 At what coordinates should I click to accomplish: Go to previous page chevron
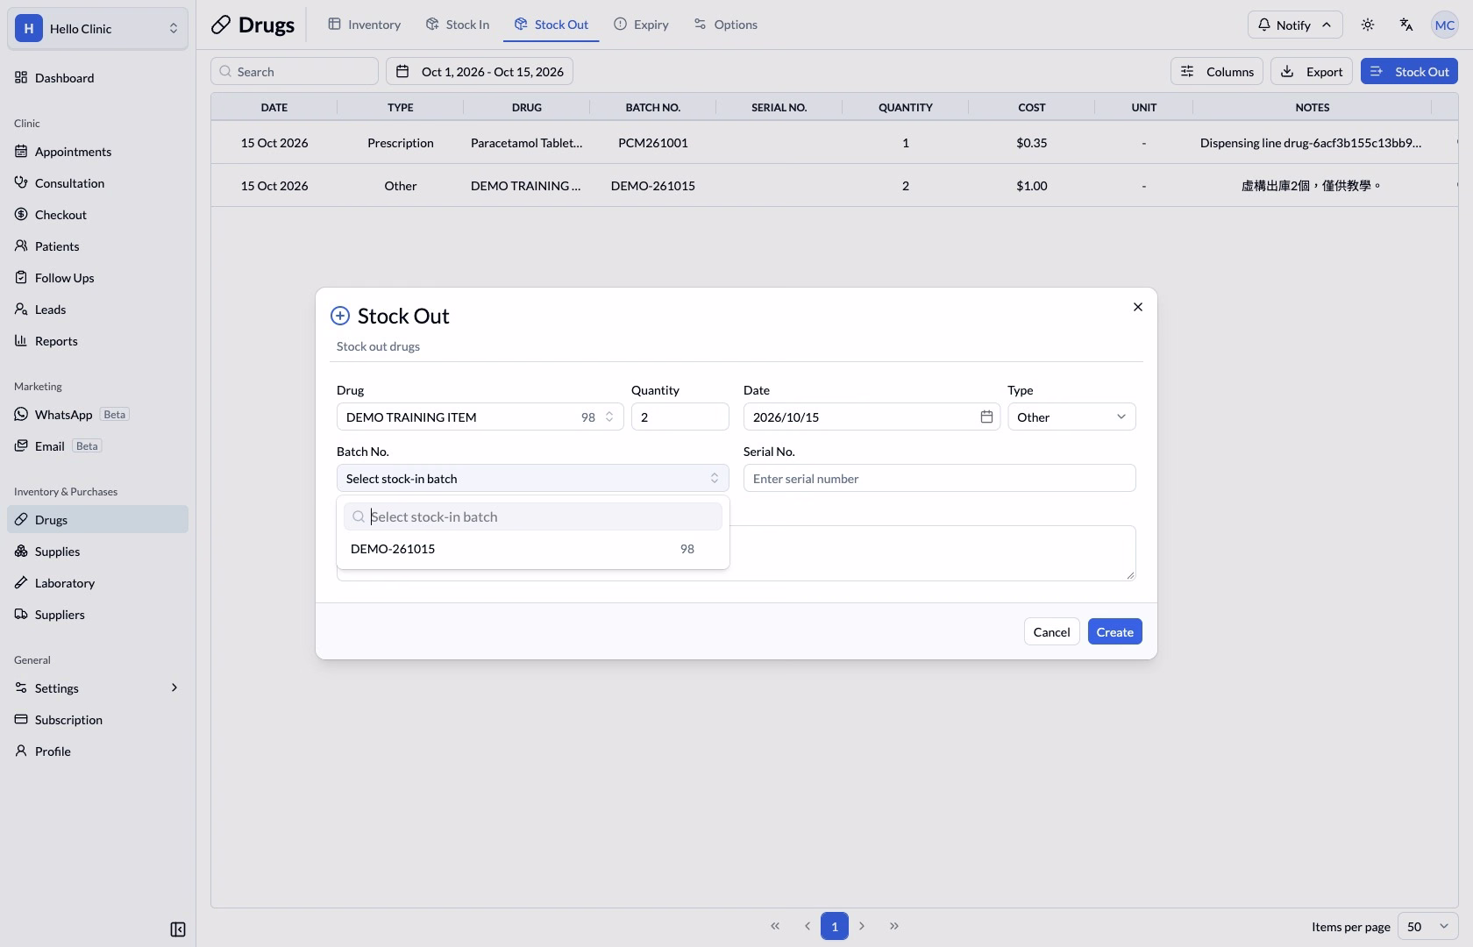pos(807,926)
